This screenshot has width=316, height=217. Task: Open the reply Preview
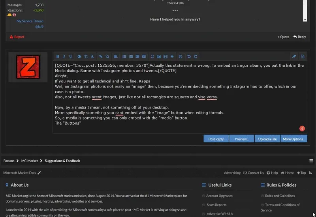242,139
